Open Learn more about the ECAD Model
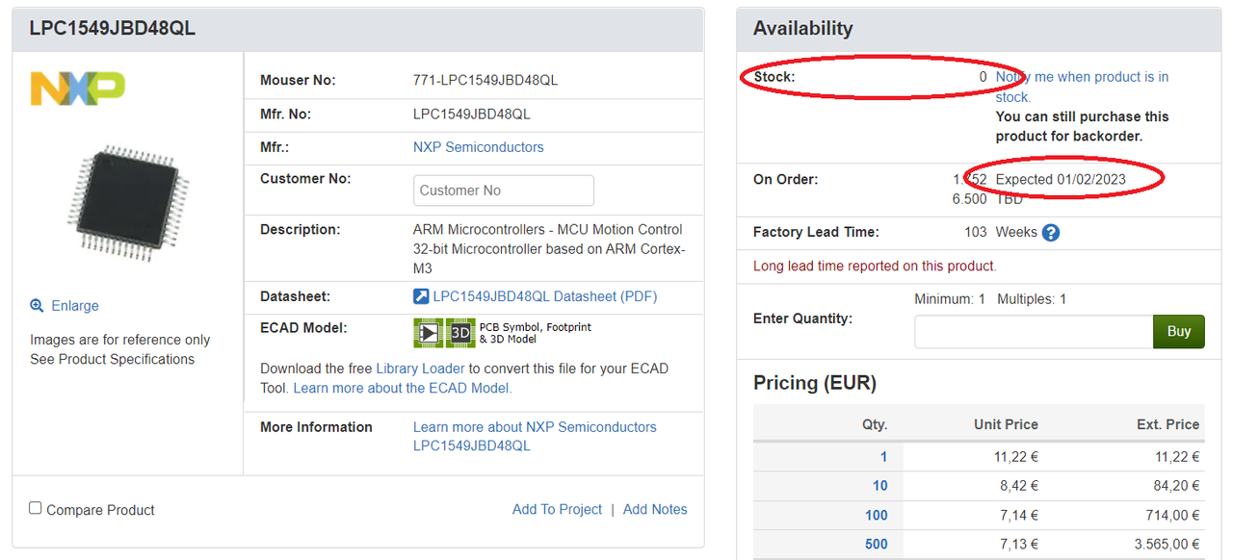Image resolution: width=1233 pixels, height=560 pixels. click(403, 388)
